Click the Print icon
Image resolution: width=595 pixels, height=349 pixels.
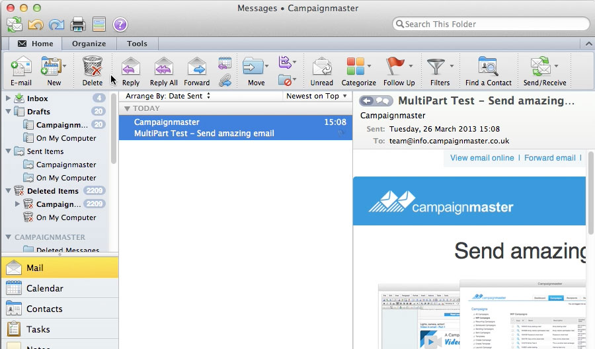[x=78, y=24]
